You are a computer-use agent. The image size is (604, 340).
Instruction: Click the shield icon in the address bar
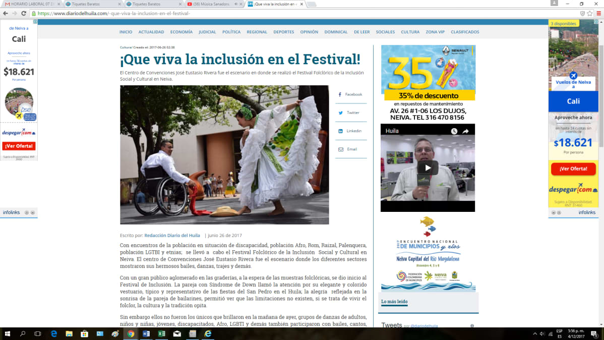pyautogui.click(x=582, y=14)
